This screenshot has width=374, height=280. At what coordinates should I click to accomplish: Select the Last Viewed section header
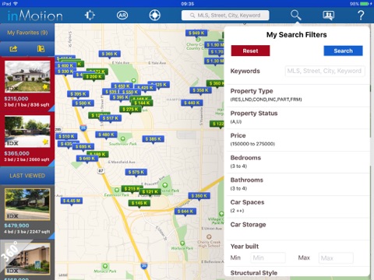(27, 176)
